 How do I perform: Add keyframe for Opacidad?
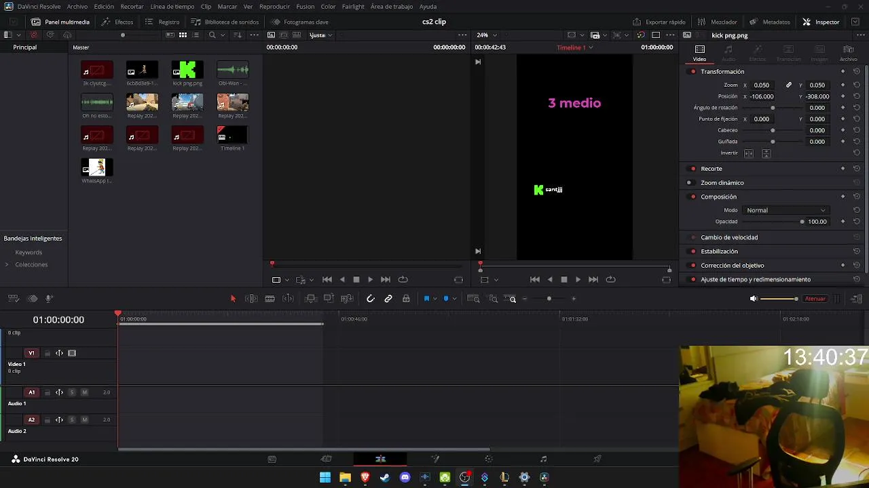click(x=843, y=221)
